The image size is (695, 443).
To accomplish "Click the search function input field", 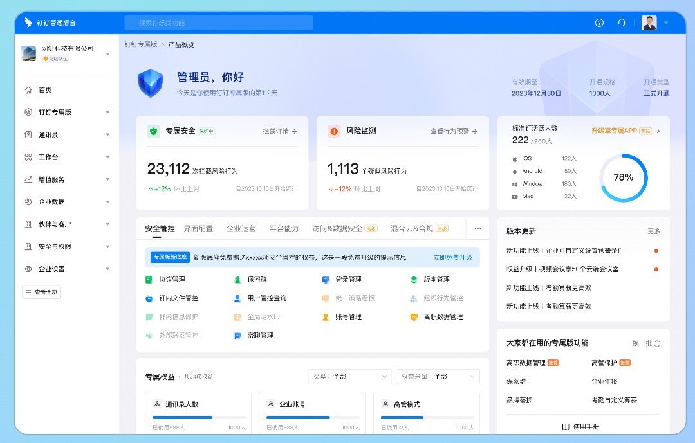I will tap(219, 23).
